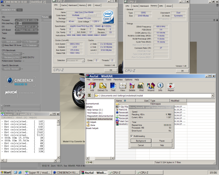Screen dimensions: 219x175
Task: Click right arrow of WinRAR tree scrollbar
Action: 113,158
